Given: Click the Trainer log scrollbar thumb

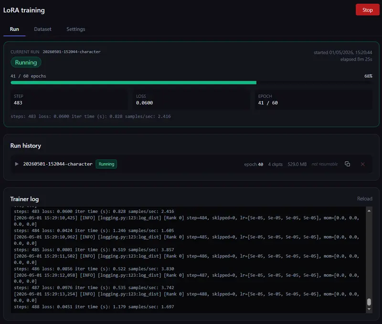Looking at the screenshot, I should pos(369,302).
